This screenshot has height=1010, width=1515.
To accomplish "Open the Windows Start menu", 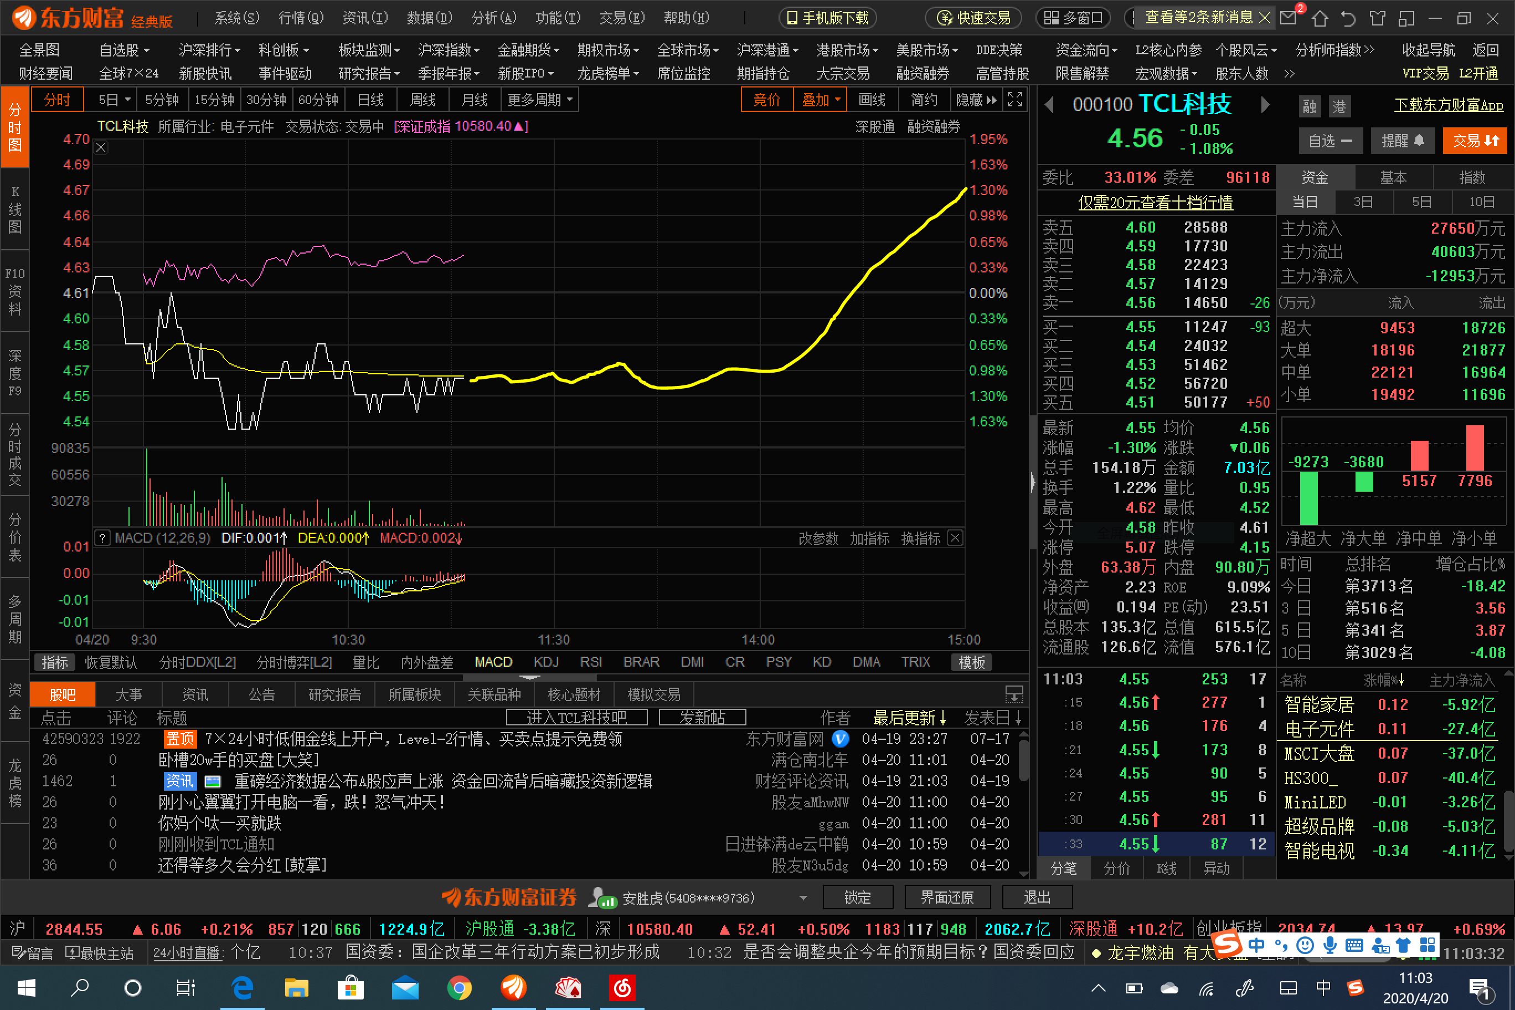I will click(x=27, y=987).
